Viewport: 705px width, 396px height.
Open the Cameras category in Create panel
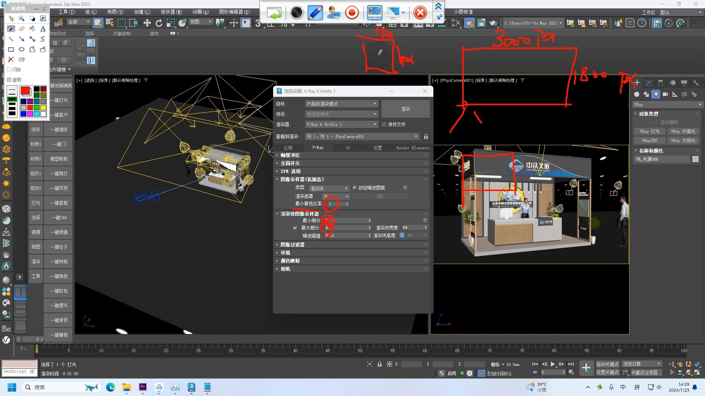point(665,94)
